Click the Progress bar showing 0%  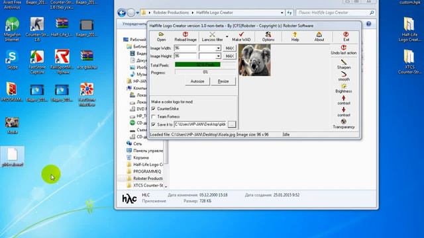pyautogui.click(x=205, y=72)
